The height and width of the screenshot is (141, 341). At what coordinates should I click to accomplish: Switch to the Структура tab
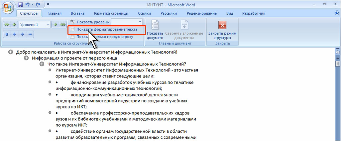coord(29,14)
